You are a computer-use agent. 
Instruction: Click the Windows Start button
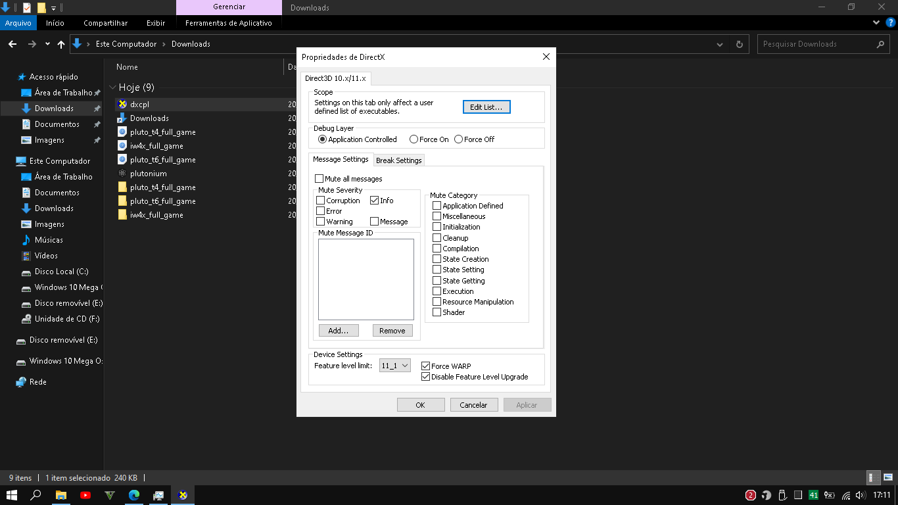[x=11, y=495]
